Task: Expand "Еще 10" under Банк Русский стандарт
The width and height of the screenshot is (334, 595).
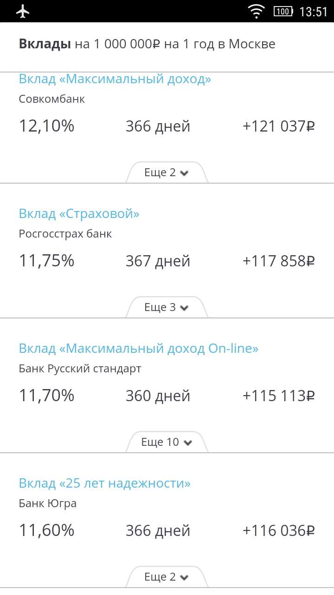Action: coord(167,443)
